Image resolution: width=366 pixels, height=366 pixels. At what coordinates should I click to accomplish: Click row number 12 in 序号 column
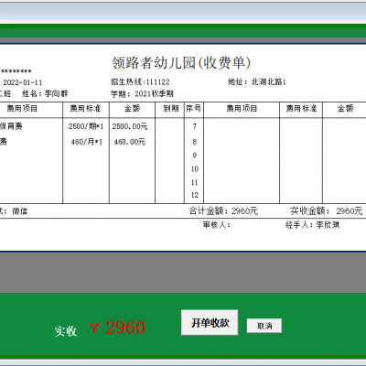click(x=195, y=195)
